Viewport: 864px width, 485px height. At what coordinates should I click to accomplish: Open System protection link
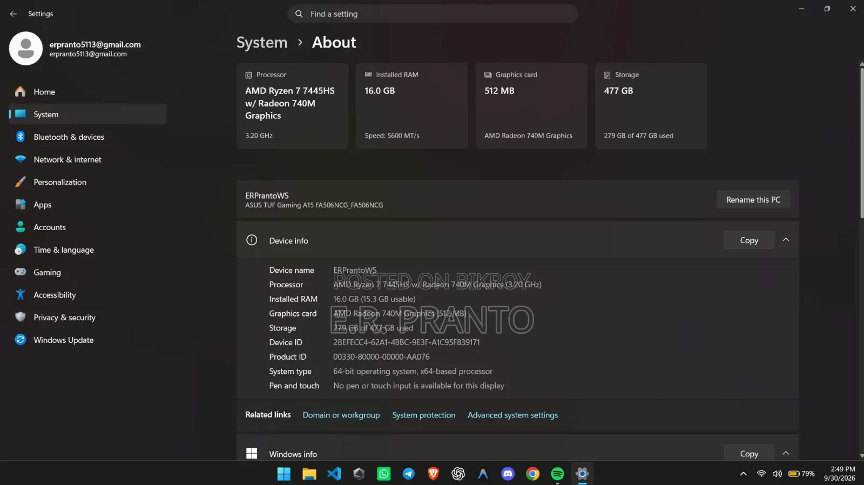[x=424, y=415]
